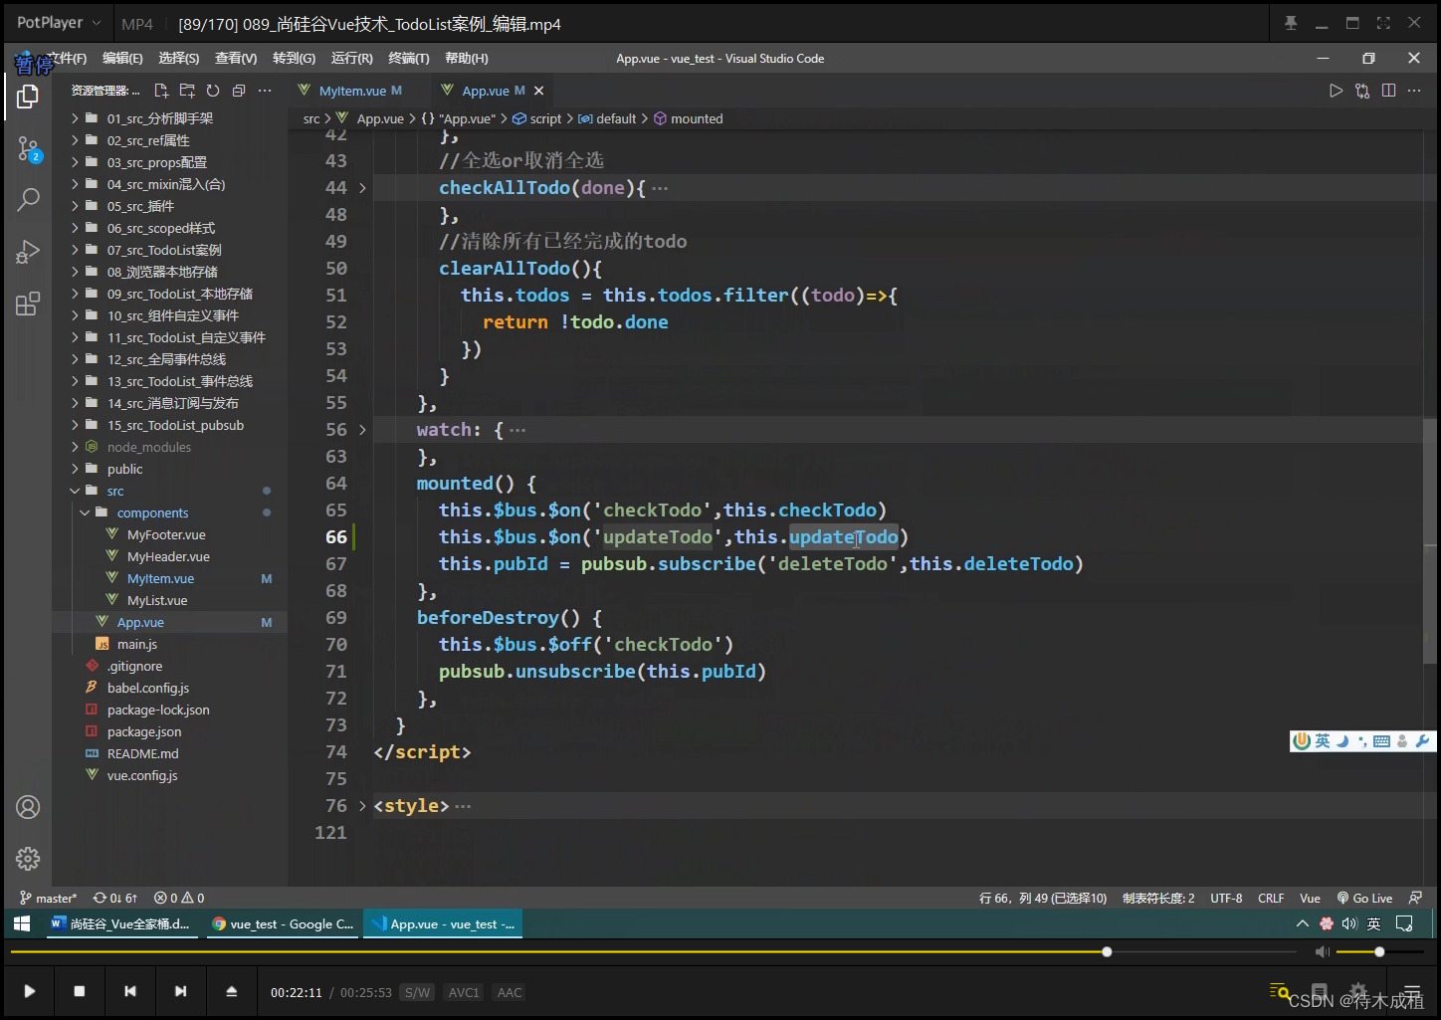Open the Search view in activity bar
Image resolution: width=1441 pixels, height=1020 pixels.
click(28, 200)
